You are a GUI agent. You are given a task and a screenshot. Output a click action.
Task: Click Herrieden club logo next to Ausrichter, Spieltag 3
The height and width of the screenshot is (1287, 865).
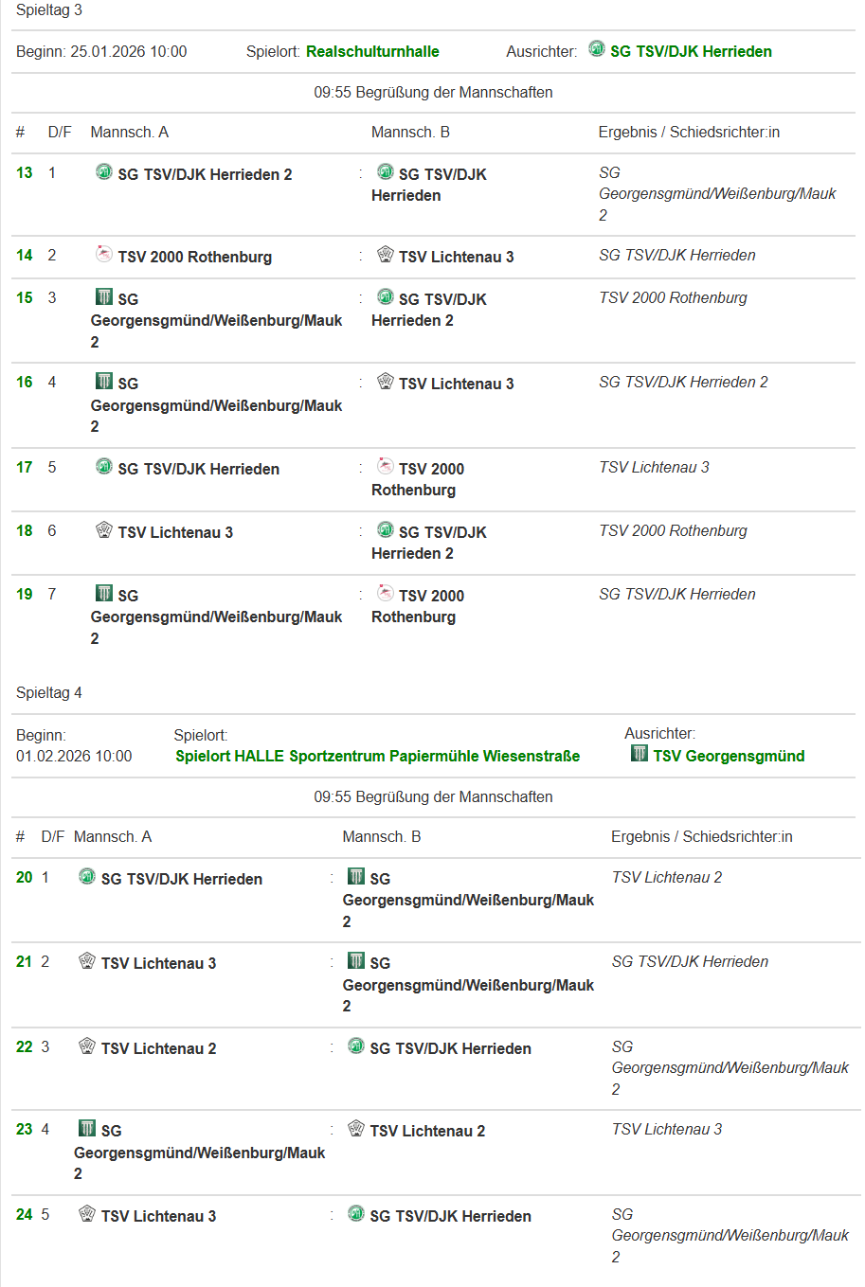[x=596, y=48]
